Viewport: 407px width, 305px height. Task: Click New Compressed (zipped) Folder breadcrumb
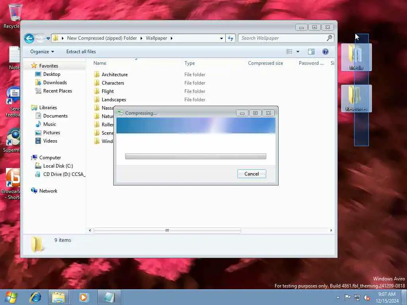point(102,38)
